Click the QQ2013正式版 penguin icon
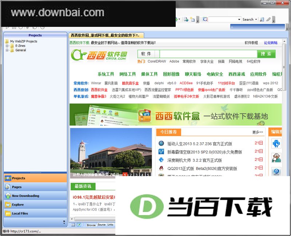Image resolution: width=291 pixels, height=236 pixels. (161, 168)
